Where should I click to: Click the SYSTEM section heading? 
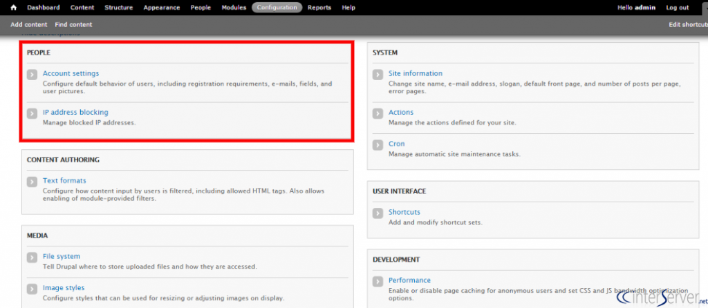tap(384, 52)
